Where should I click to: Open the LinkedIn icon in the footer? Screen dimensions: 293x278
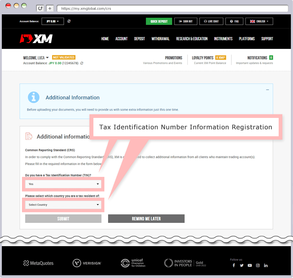(x=266, y=265)
